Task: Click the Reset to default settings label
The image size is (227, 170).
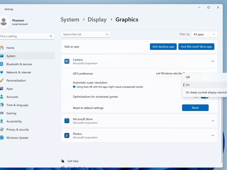Action: (x=88, y=108)
